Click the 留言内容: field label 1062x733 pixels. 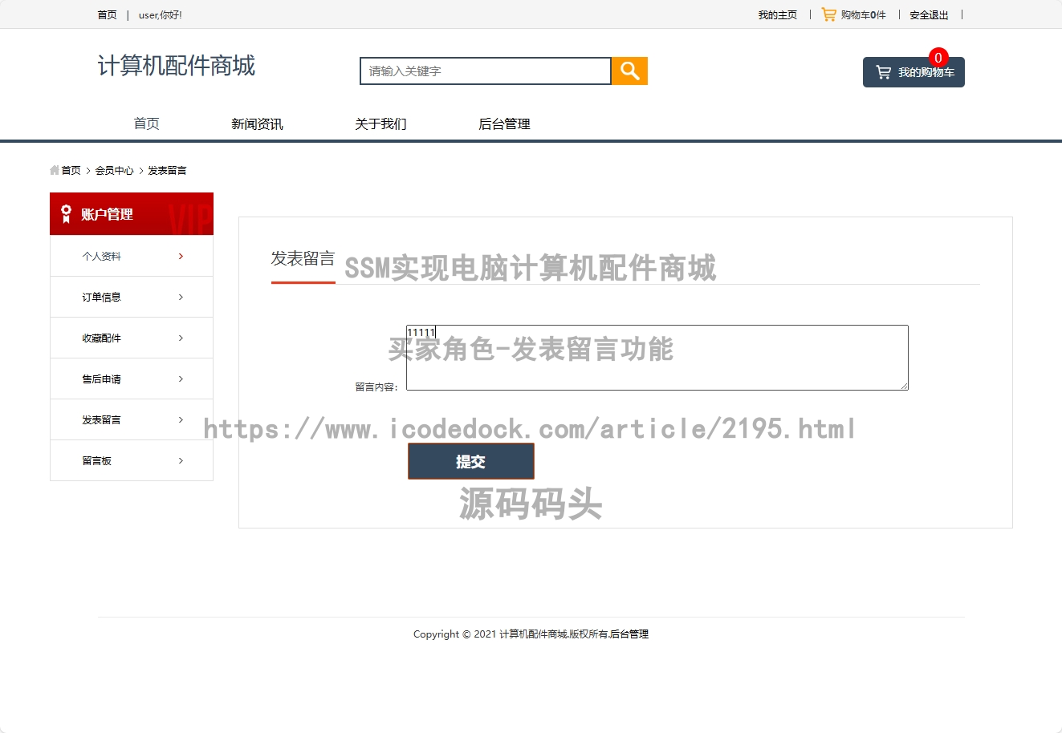click(x=376, y=387)
